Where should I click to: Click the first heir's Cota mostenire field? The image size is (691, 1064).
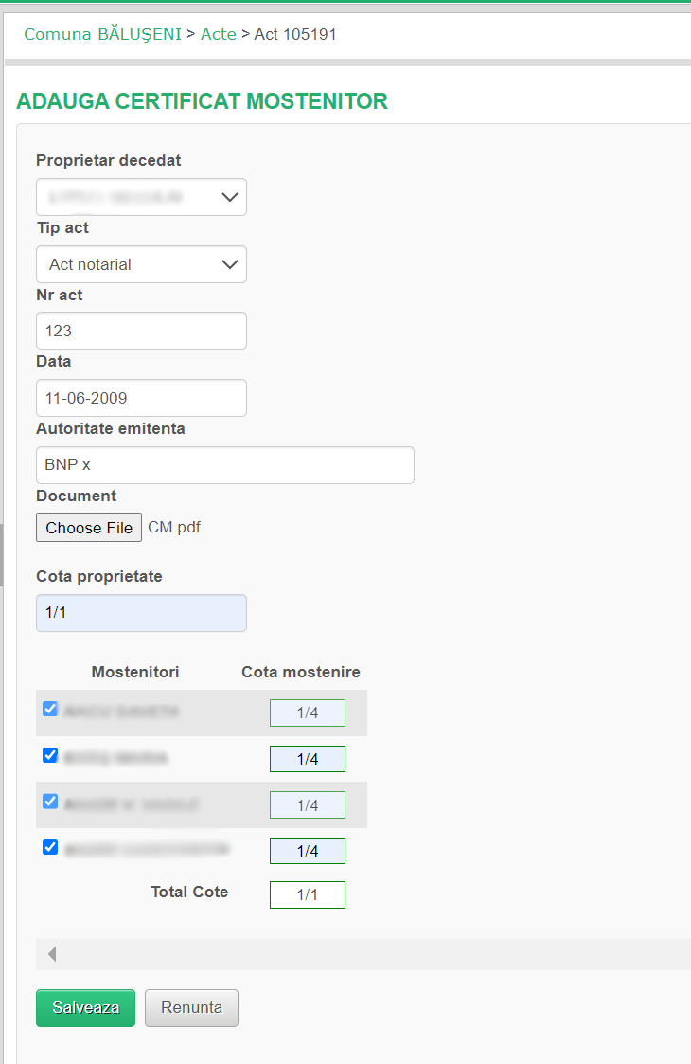pyautogui.click(x=308, y=712)
